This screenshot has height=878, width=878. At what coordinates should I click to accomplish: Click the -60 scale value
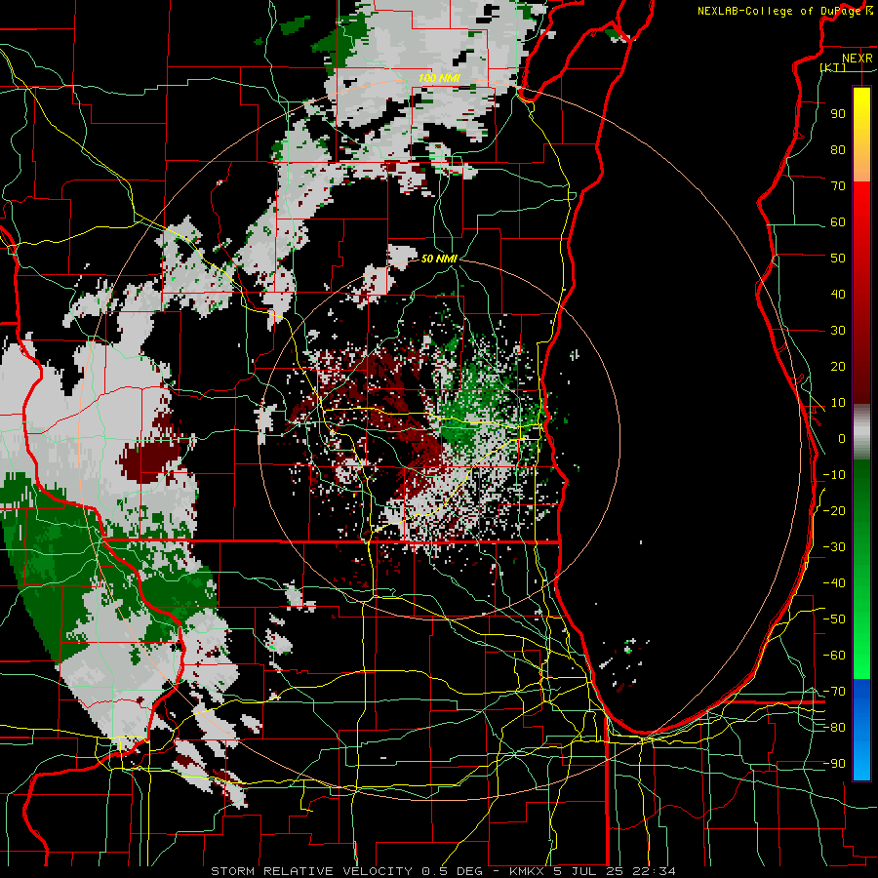click(x=834, y=656)
